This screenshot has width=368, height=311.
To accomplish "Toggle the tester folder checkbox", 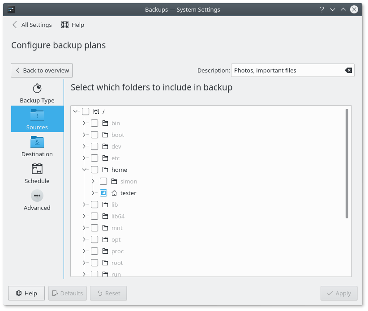I will tap(103, 193).
